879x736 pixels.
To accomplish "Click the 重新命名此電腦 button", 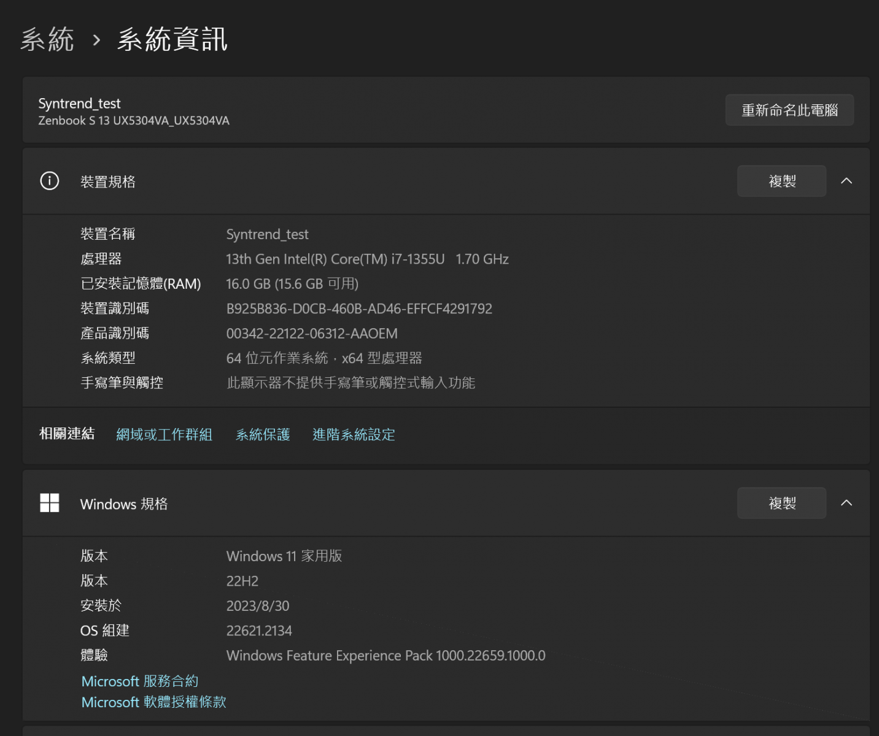I will point(789,110).
